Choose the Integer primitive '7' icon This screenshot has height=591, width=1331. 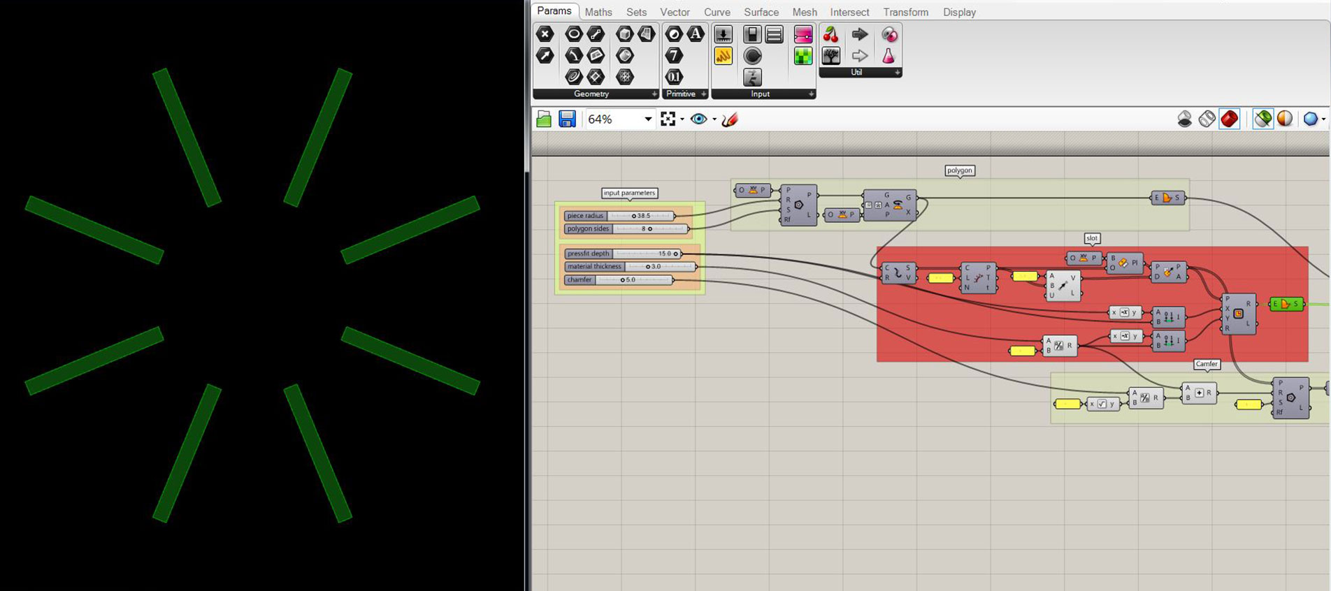pyautogui.click(x=674, y=55)
